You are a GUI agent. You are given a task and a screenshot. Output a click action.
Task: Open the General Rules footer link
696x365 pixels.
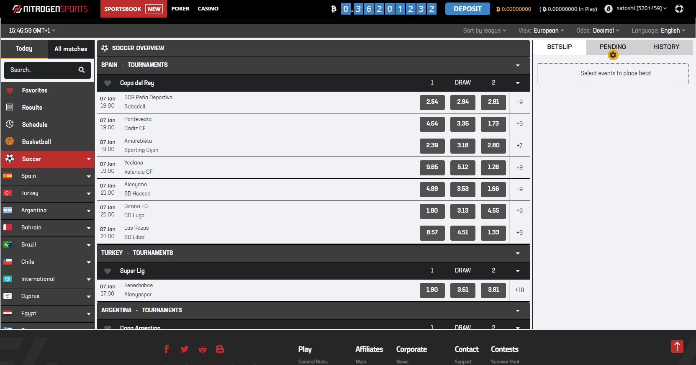313,362
